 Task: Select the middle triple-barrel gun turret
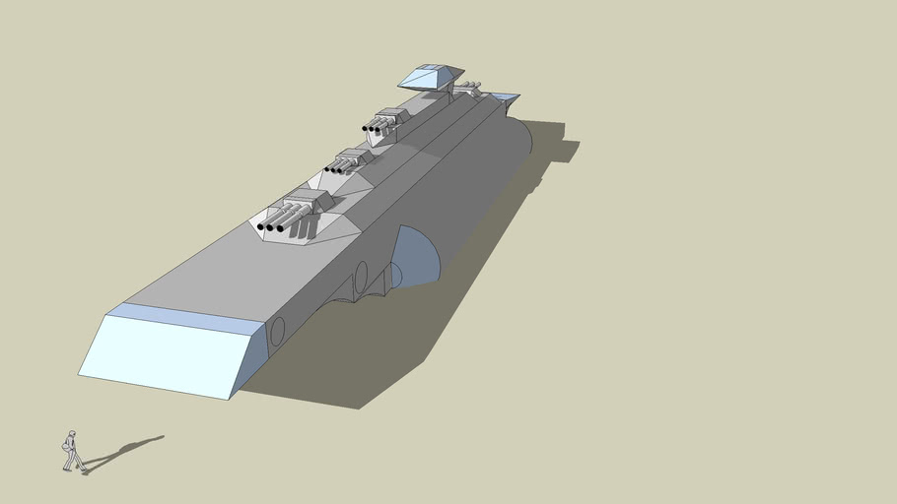(x=349, y=159)
